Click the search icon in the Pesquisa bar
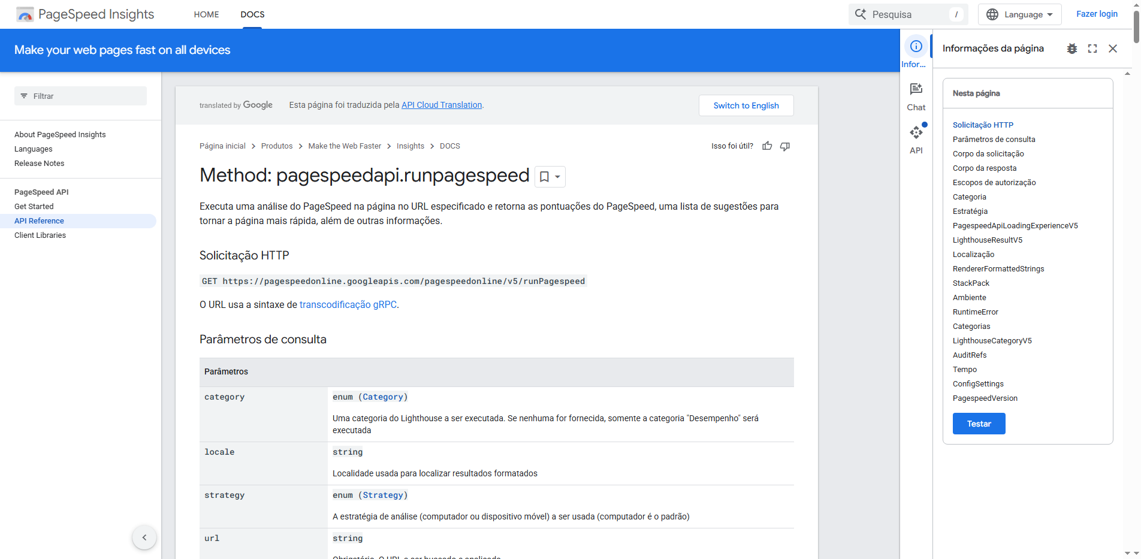This screenshot has height=559, width=1141. [862, 14]
